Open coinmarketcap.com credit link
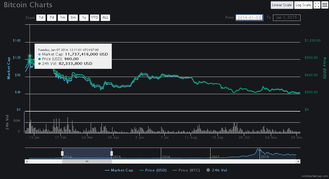 (x=314, y=176)
